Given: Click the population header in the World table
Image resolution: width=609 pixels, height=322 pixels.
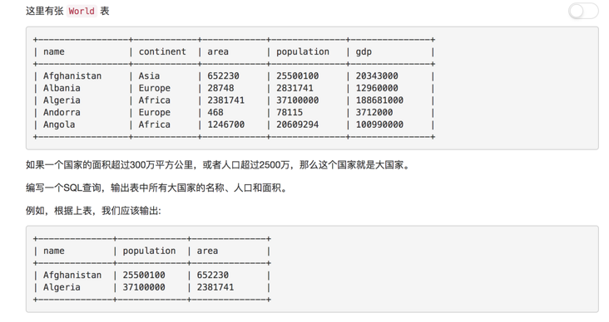Looking at the screenshot, I should tap(303, 52).
